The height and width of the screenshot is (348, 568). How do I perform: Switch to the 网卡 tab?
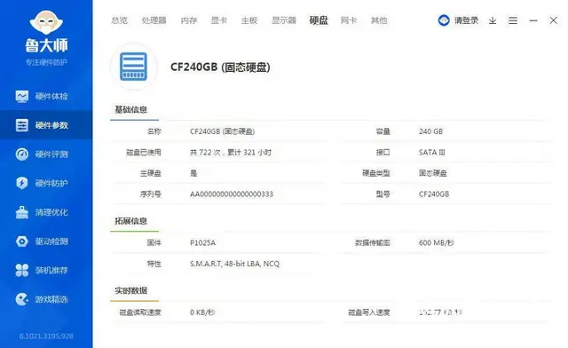[349, 20]
